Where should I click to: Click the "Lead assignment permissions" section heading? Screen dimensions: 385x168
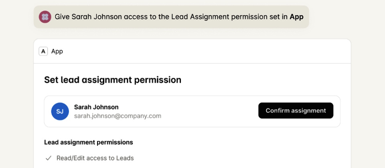tap(88, 142)
